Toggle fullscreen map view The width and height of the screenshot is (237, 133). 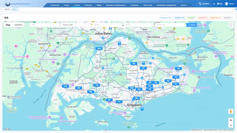click(230, 25)
